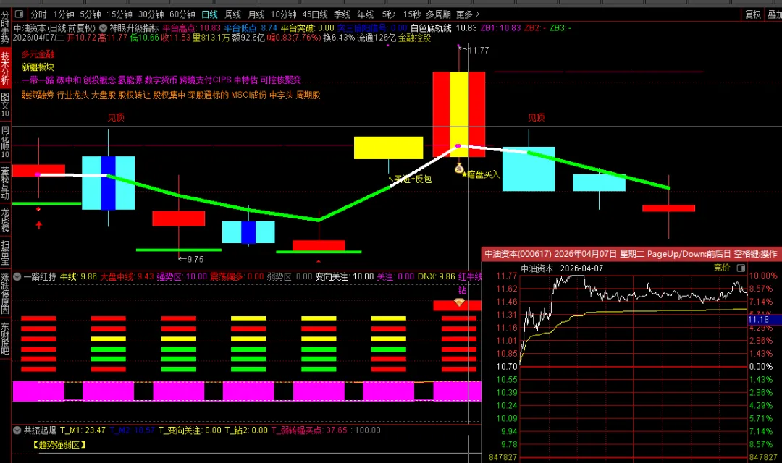Select the 45日线 period tab
Image resolution: width=782 pixels, height=463 pixels.
(315, 14)
